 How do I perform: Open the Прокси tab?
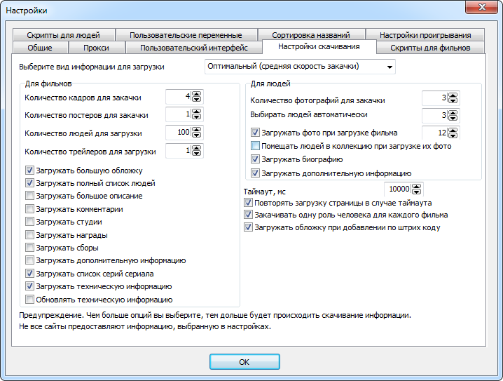click(x=96, y=48)
